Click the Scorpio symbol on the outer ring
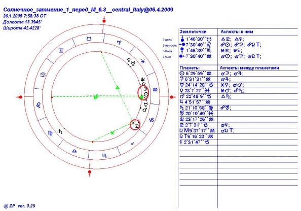 click(x=104, y=156)
